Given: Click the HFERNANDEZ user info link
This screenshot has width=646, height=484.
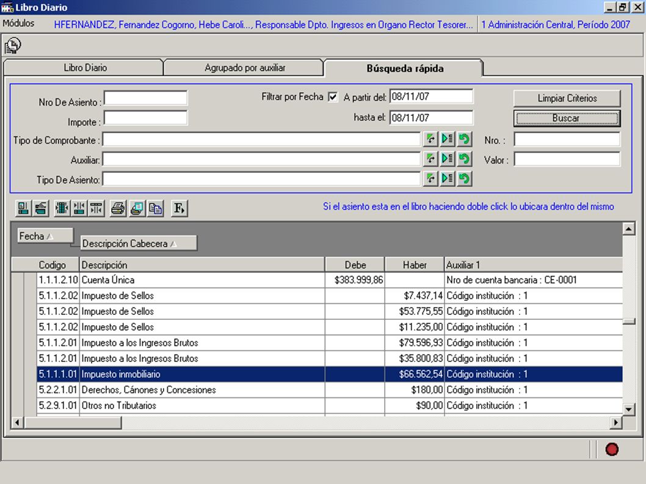Looking at the screenshot, I should tap(264, 24).
